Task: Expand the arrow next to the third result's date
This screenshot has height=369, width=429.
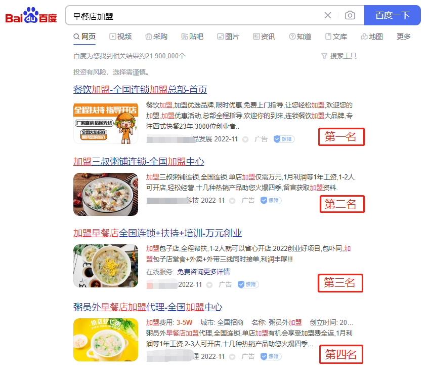Action: [x=209, y=285]
